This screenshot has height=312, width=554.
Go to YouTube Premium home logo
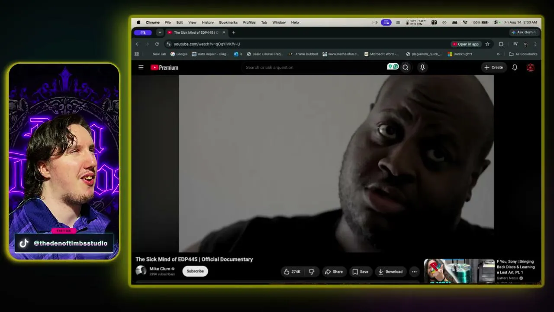[164, 68]
